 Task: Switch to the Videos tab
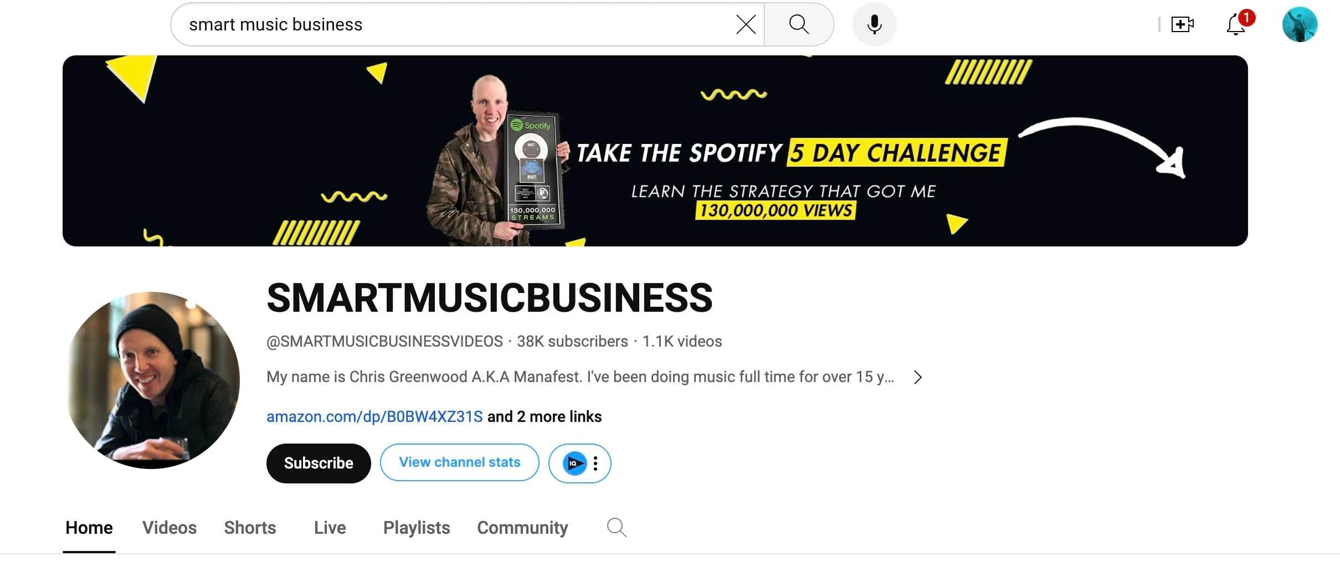tap(170, 527)
